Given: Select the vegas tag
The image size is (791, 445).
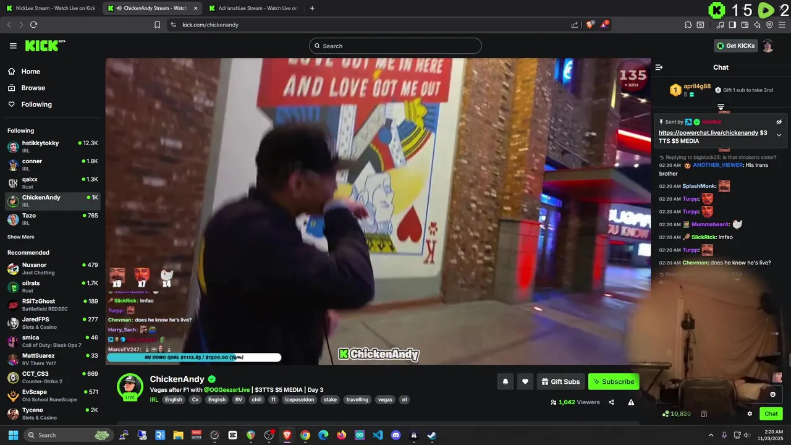Looking at the screenshot, I should click(385, 400).
